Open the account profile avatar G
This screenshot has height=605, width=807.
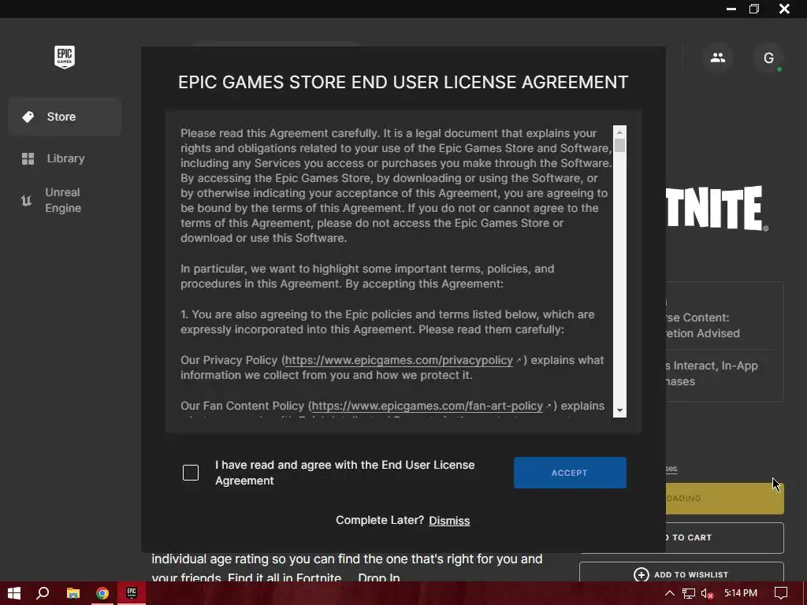[x=768, y=58]
